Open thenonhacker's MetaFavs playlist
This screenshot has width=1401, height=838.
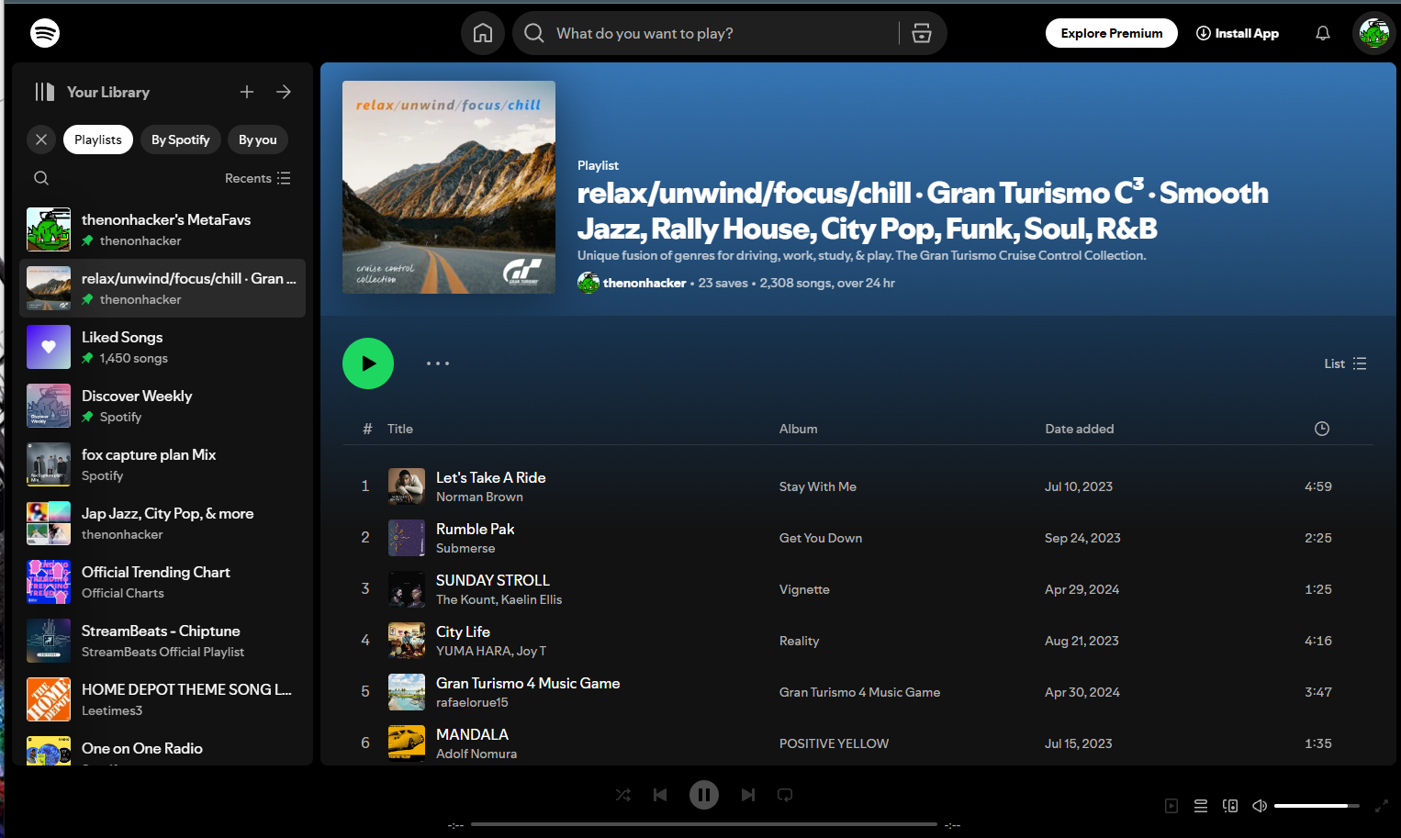163,229
